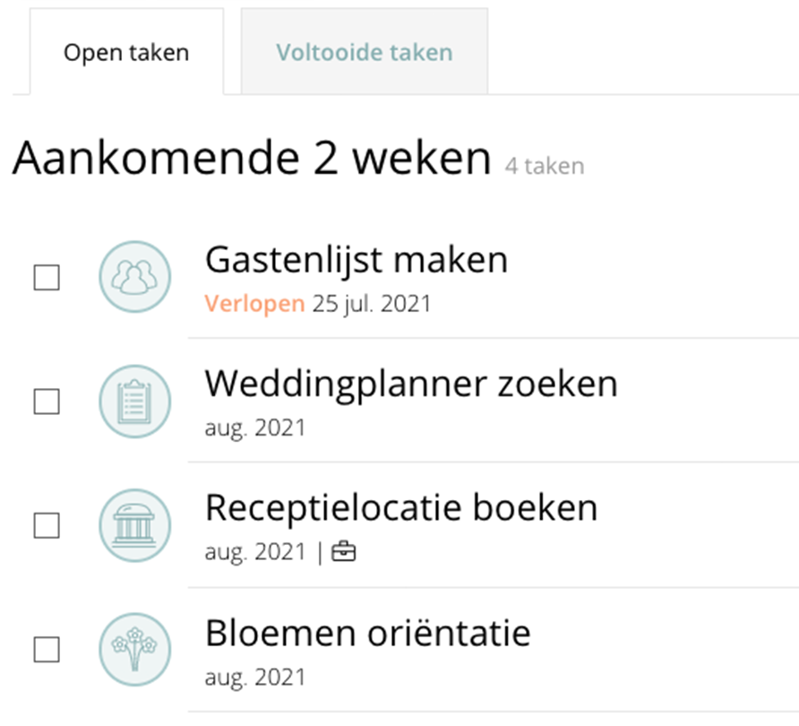Screen dimensions: 799x726
Task: Click the clipboard icon for Weddingplanner zoeken
Action: 133,402
